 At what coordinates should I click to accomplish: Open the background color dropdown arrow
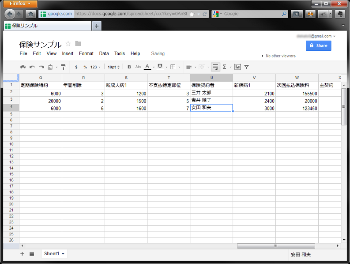coord(166,67)
